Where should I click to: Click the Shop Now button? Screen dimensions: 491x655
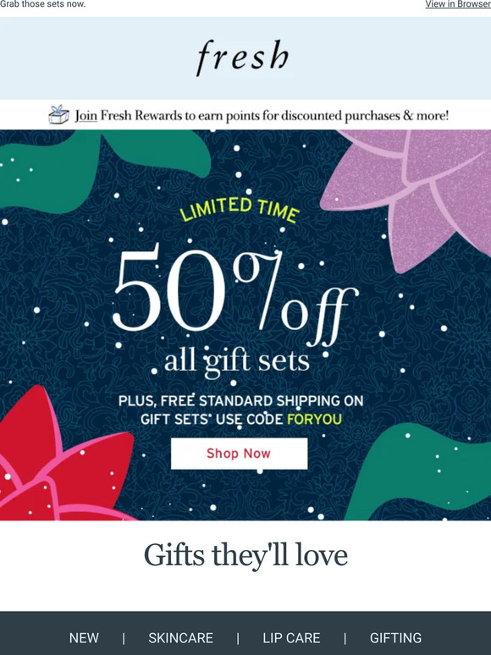tap(239, 454)
